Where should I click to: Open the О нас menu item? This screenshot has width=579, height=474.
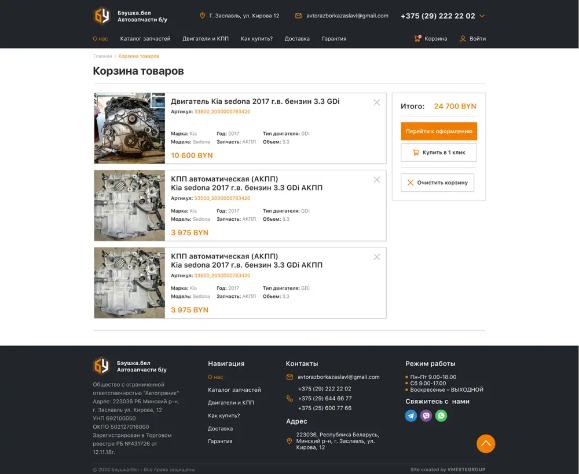[100, 38]
